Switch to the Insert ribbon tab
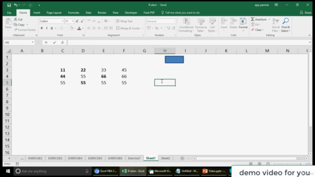 click(x=36, y=13)
